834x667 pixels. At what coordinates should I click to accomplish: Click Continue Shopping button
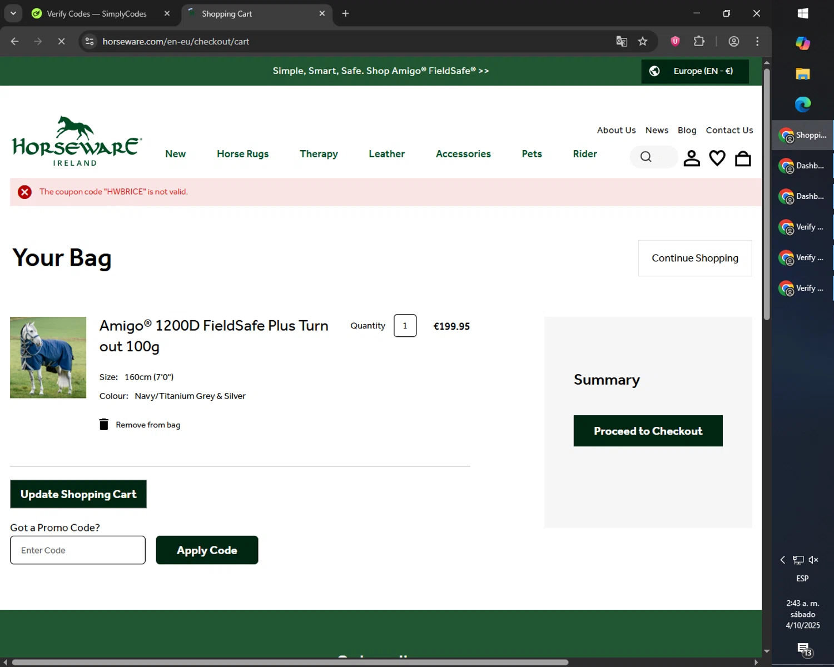pyautogui.click(x=695, y=258)
